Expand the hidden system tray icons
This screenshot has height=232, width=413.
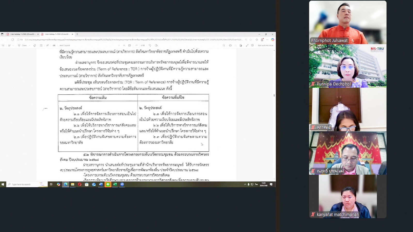pos(245,184)
